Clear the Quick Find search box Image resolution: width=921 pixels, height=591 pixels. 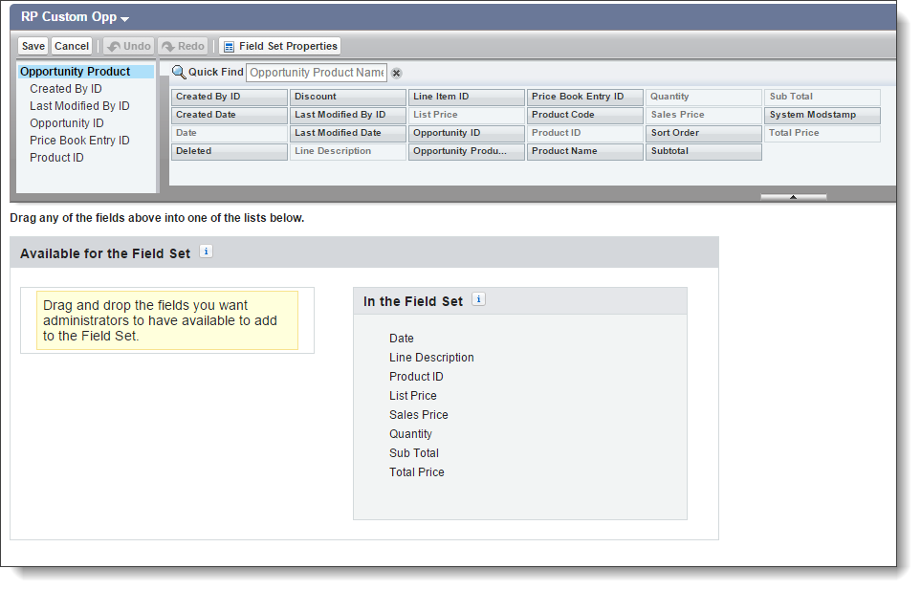[x=397, y=74]
